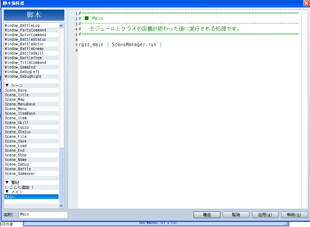This screenshot has height=227, width=310.
Task: Select Window_ActorCommand script
Action: tap(31, 35)
